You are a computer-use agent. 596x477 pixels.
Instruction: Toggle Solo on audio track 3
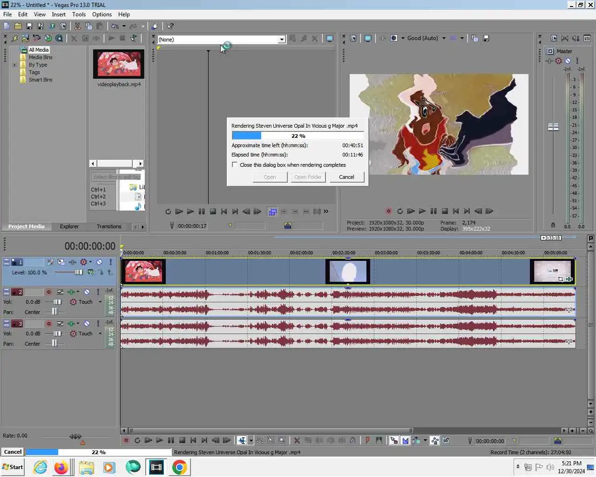click(98, 323)
